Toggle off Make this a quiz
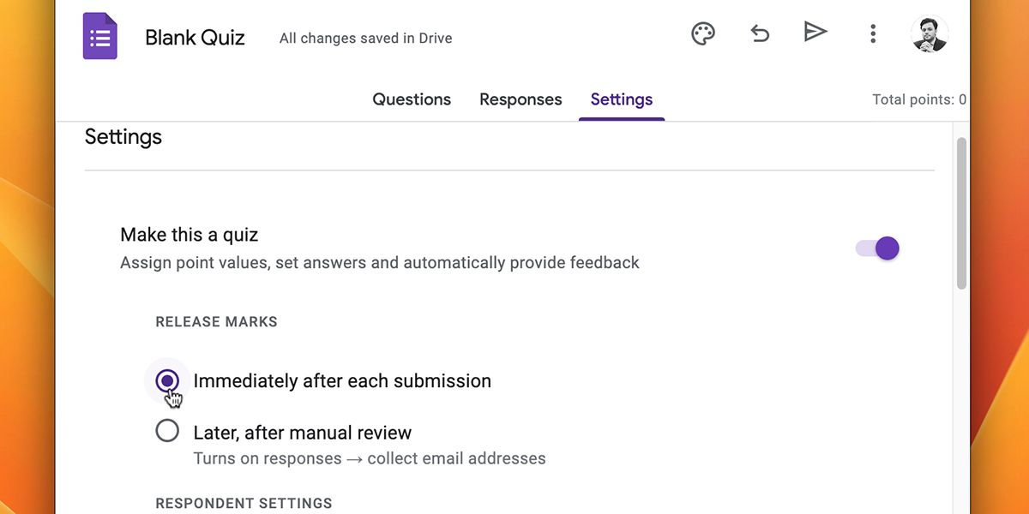 [878, 248]
